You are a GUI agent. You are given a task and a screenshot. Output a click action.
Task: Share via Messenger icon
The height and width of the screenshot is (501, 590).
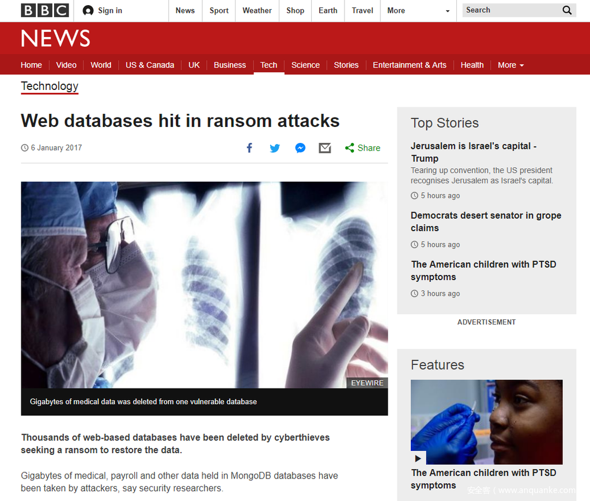300,148
